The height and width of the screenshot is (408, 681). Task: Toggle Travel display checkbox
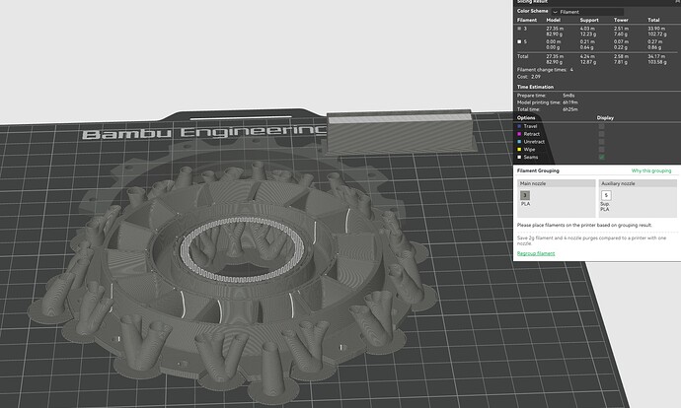[x=601, y=126]
